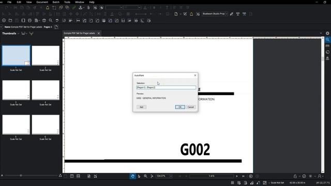The height and width of the screenshot is (186, 331).
Task: Click the brightness dimmer icon
Action: click(x=310, y=176)
